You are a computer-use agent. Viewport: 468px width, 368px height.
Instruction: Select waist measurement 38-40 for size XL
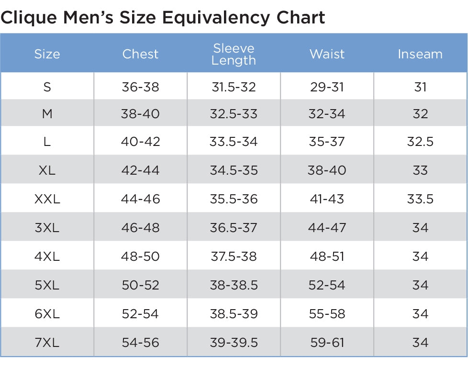coord(327,170)
